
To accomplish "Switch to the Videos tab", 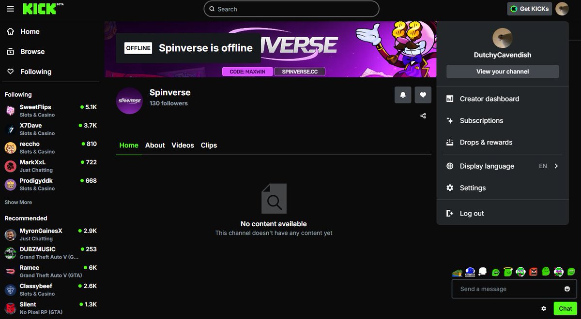I will (x=183, y=145).
